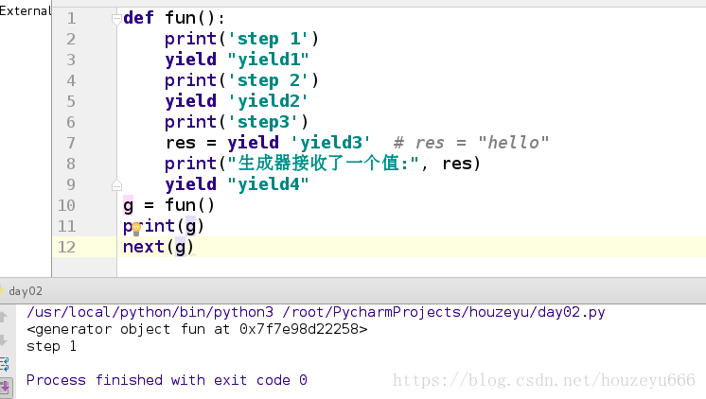The height and width of the screenshot is (399, 706).
Task: Click the down arrow icon in run panel
Action: tap(3, 340)
